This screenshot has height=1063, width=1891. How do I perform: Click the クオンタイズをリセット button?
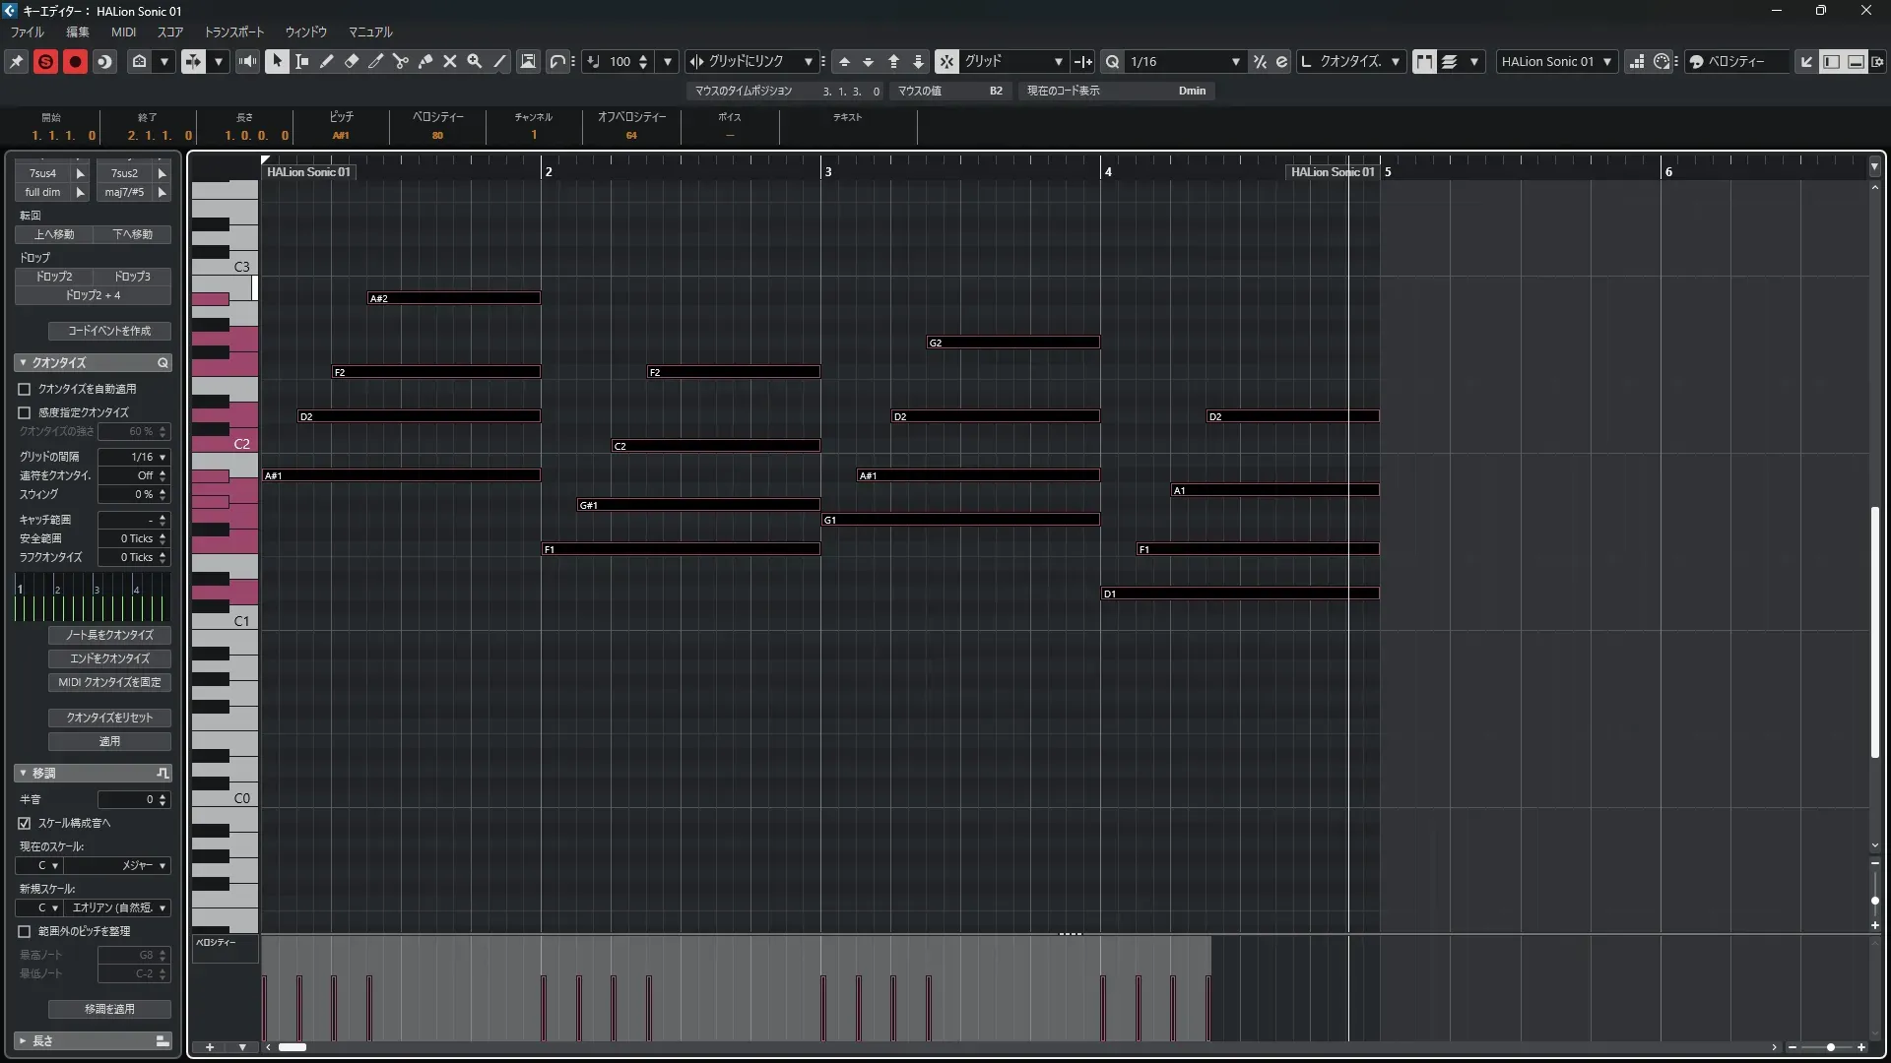click(x=109, y=718)
